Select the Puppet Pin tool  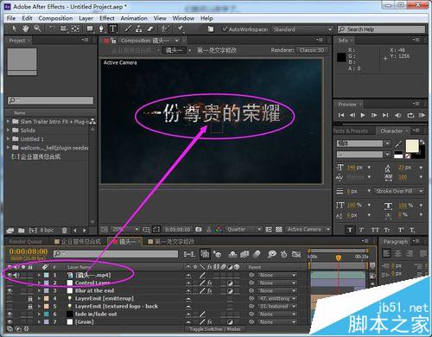pos(181,29)
